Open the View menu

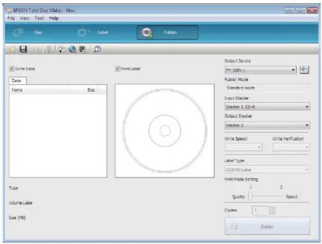[25, 18]
